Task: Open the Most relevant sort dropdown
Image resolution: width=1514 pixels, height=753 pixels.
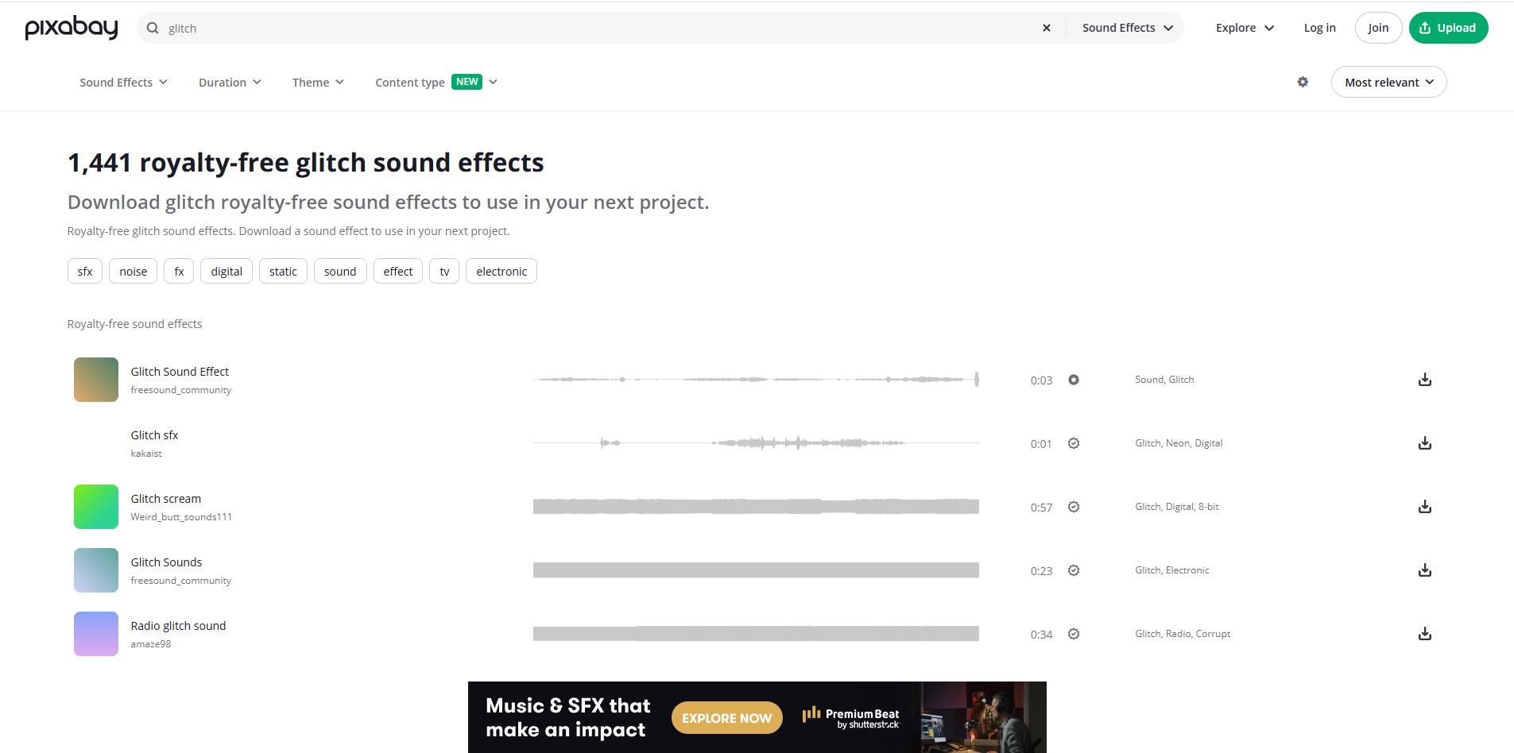Action: pos(1388,82)
